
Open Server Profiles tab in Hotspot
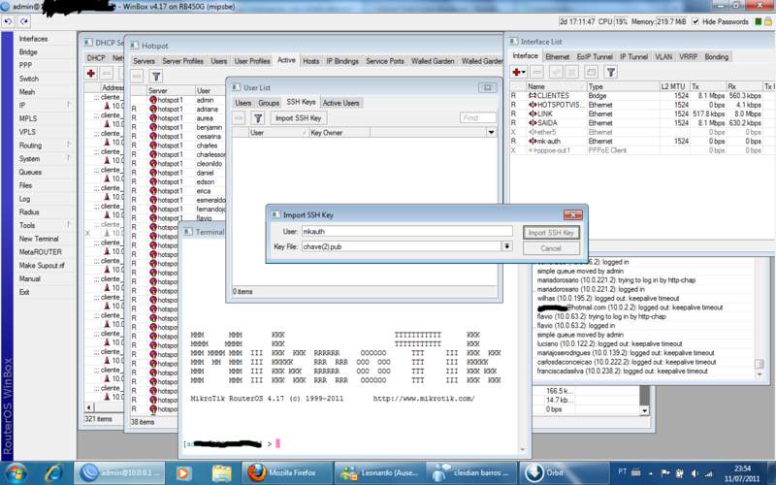pos(182,61)
